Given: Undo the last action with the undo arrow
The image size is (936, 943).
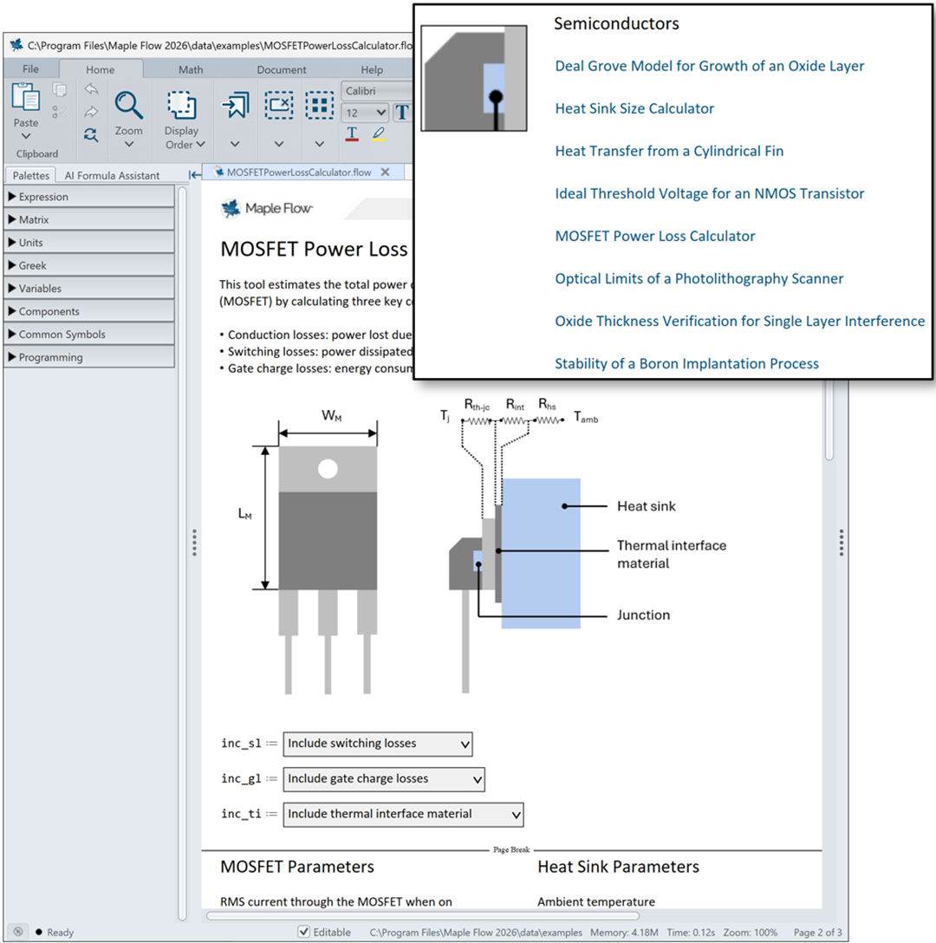Looking at the screenshot, I should (x=91, y=89).
